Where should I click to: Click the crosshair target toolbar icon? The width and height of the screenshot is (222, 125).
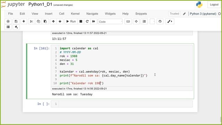[x=136, y=22]
